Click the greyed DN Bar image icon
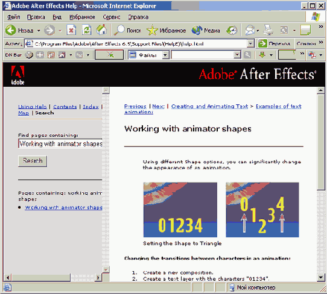Viewport: 327px width, 294px height. (x=79, y=55)
